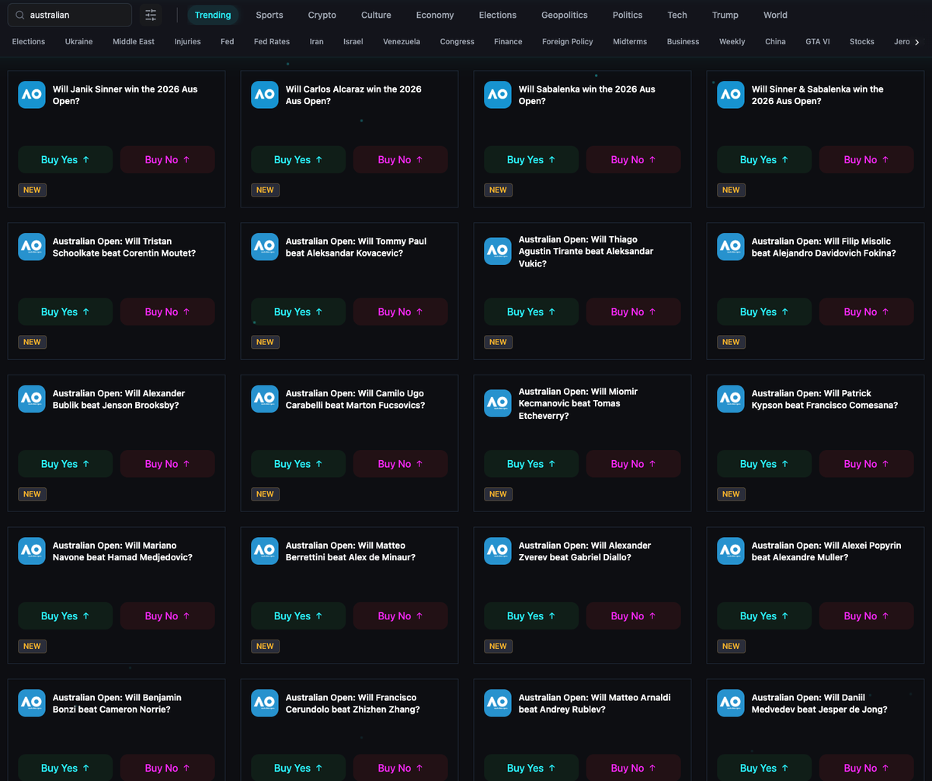Click the AO icon on the Zverev vs Diallo market

[497, 550]
